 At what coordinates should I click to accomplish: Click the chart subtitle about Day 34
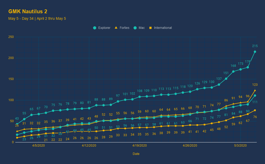(37, 18)
